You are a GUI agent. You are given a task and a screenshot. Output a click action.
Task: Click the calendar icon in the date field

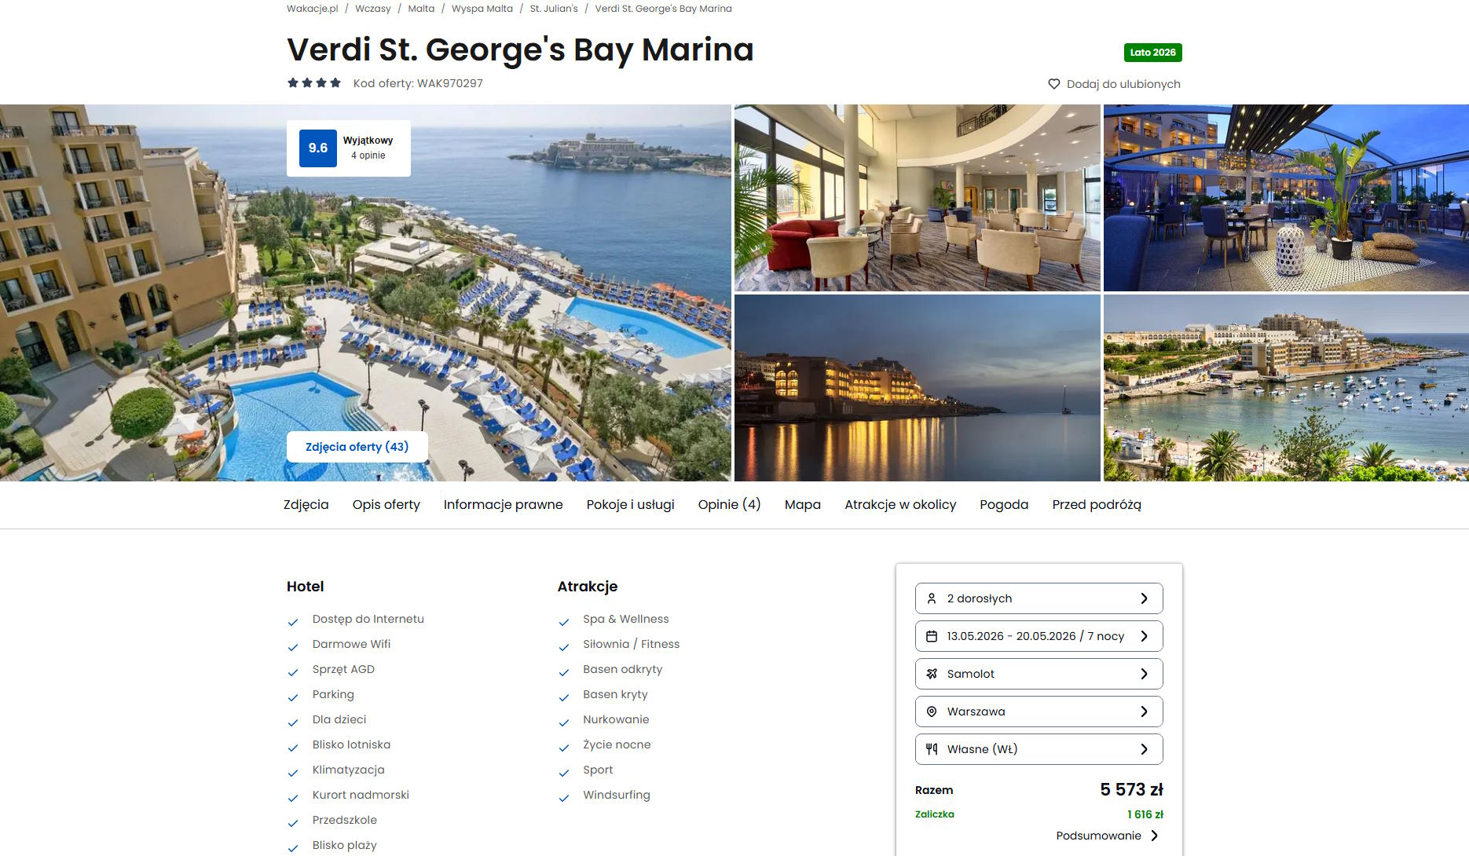tap(932, 636)
